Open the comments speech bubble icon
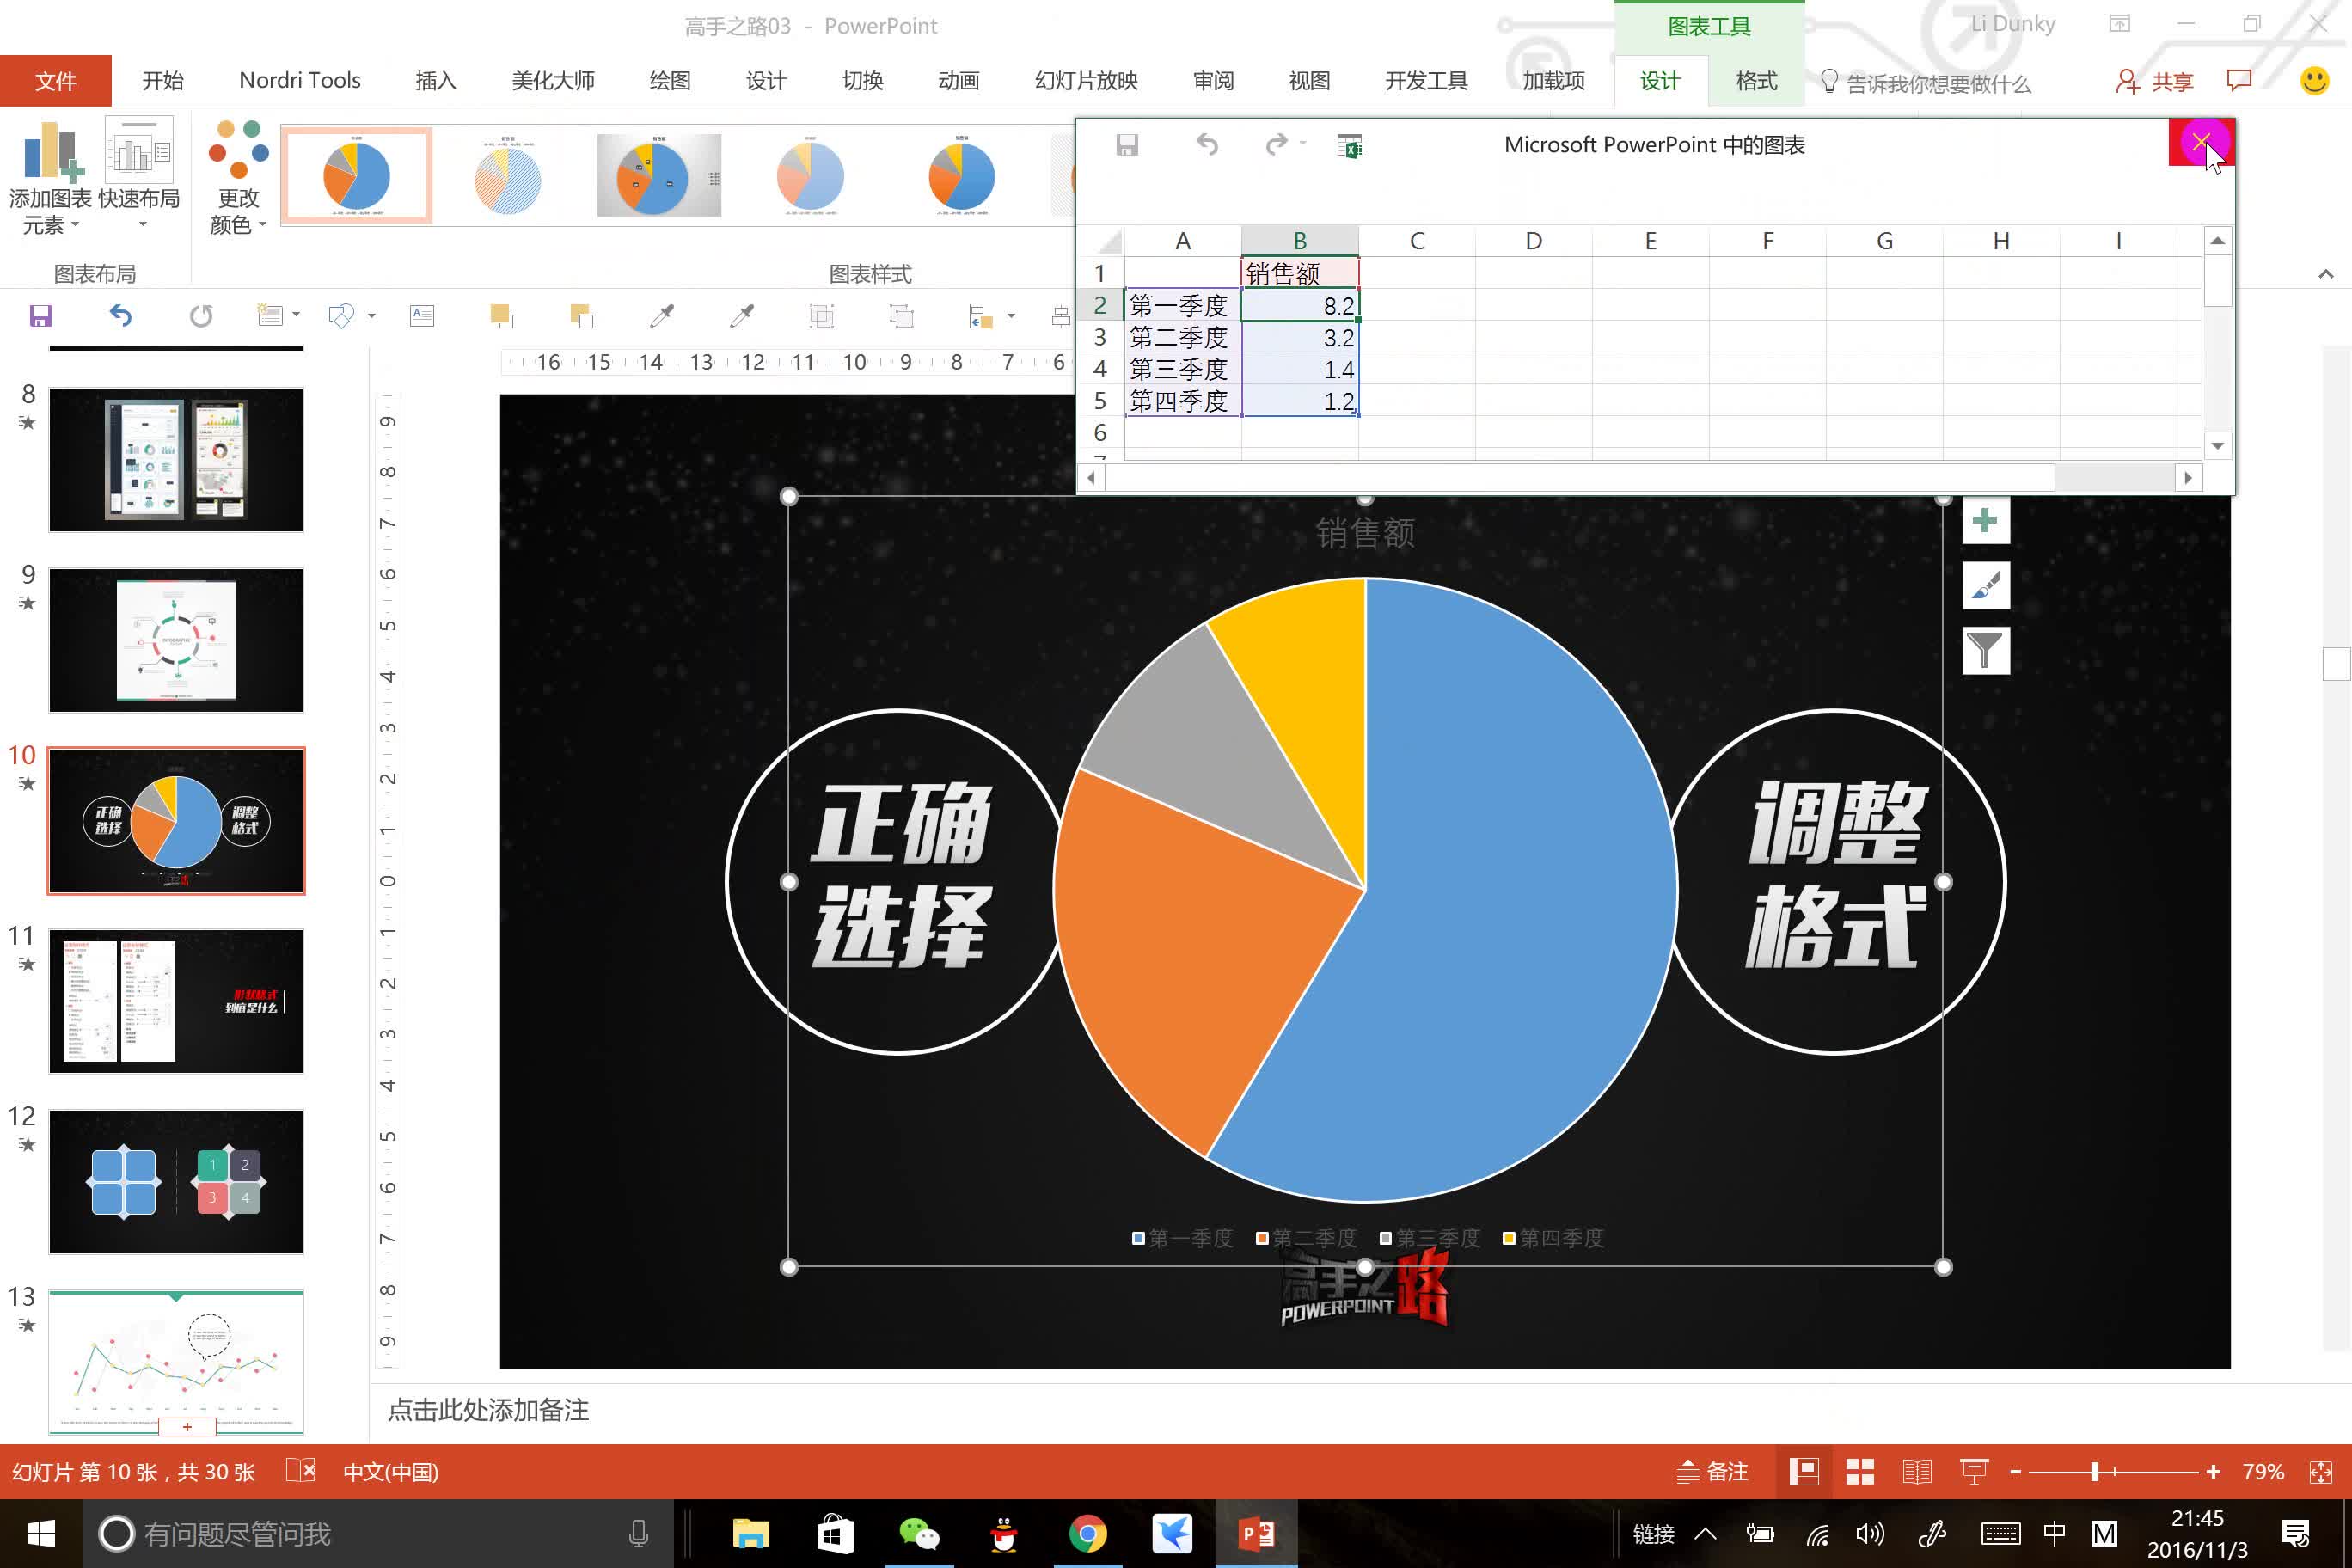The image size is (2352, 1568). (x=2240, y=80)
